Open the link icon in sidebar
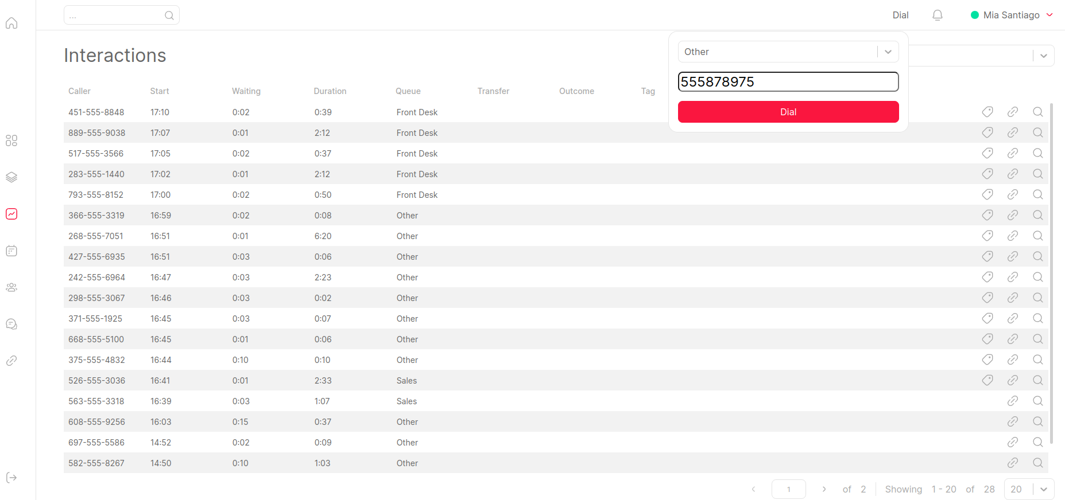The image size is (1065, 500). tap(11, 361)
